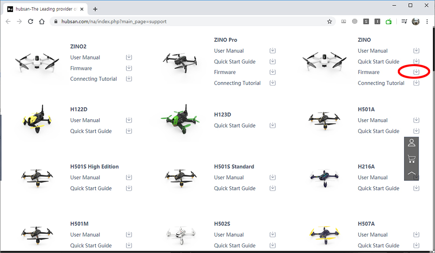Click the ZINO2 drone thumbnail
This screenshot has height=253, width=435.
coord(37,63)
